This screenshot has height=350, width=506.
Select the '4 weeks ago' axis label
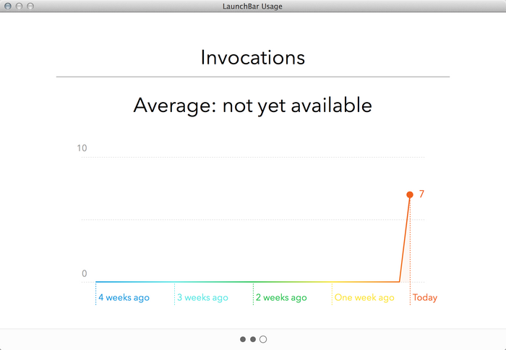(124, 297)
